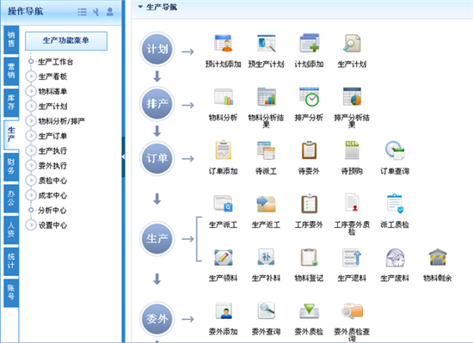Screen dimensions: 473x343
Task: Switch to the 统计 side tab
Action: coord(11,261)
